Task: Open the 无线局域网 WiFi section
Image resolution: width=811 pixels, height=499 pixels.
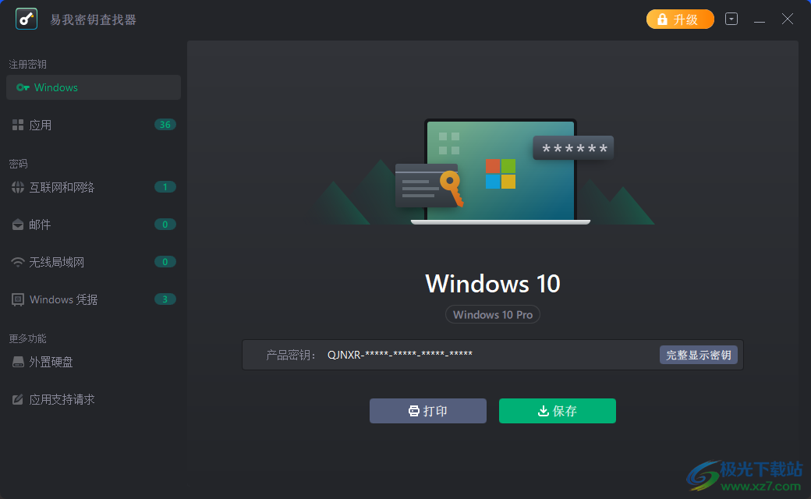Action: [x=94, y=262]
